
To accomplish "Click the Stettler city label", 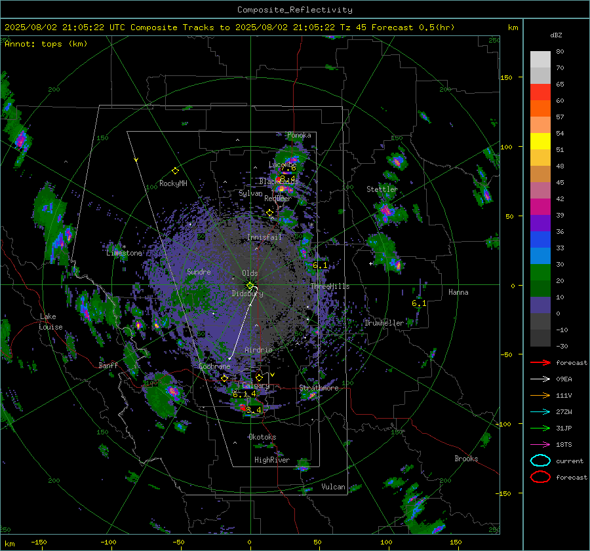I will point(382,189).
